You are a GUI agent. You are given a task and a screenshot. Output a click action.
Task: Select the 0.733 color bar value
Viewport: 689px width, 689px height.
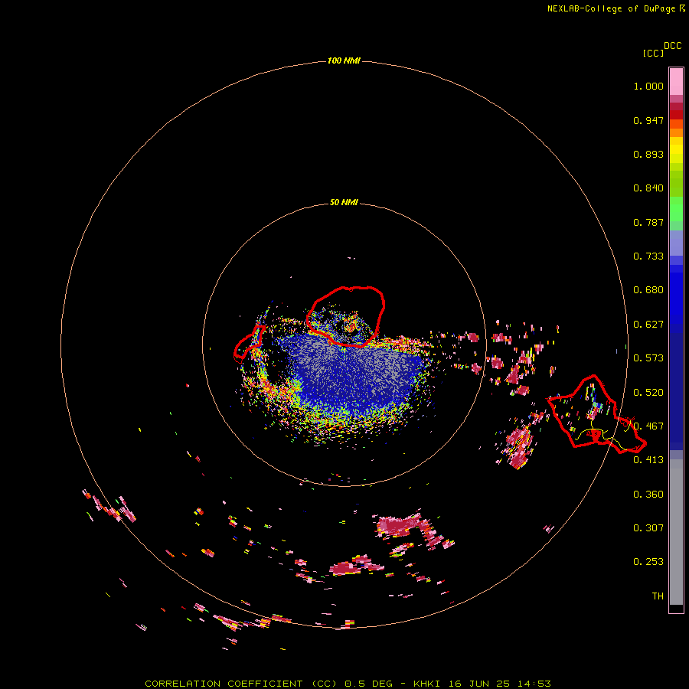pos(648,256)
